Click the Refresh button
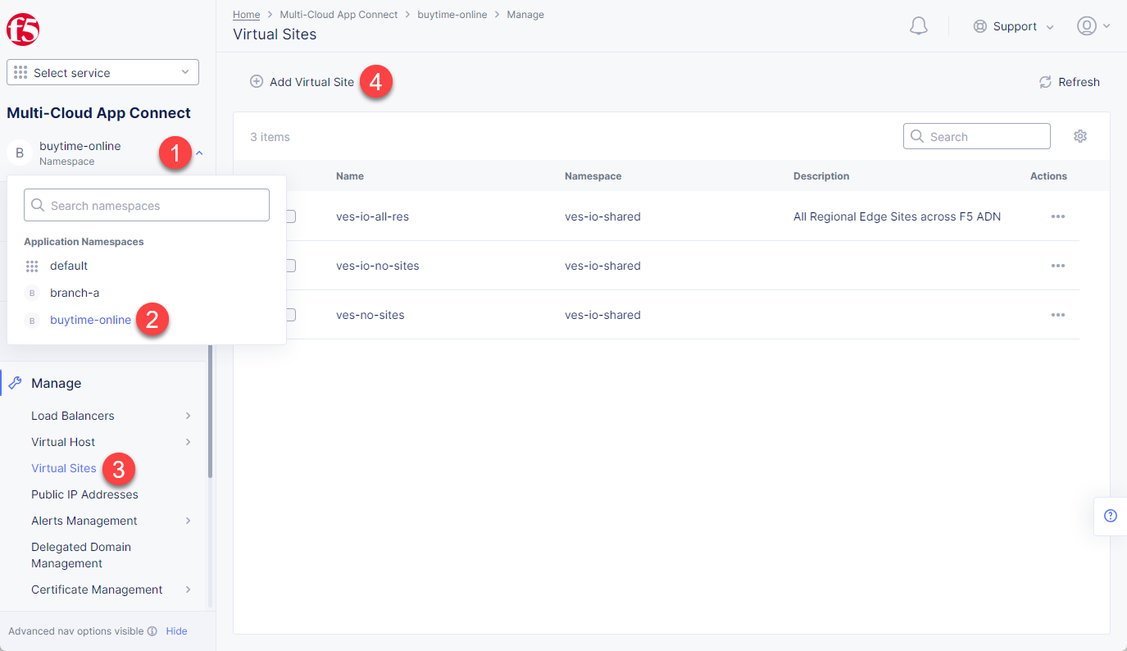Viewport: 1127px width, 651px height. click(1070, 82)
